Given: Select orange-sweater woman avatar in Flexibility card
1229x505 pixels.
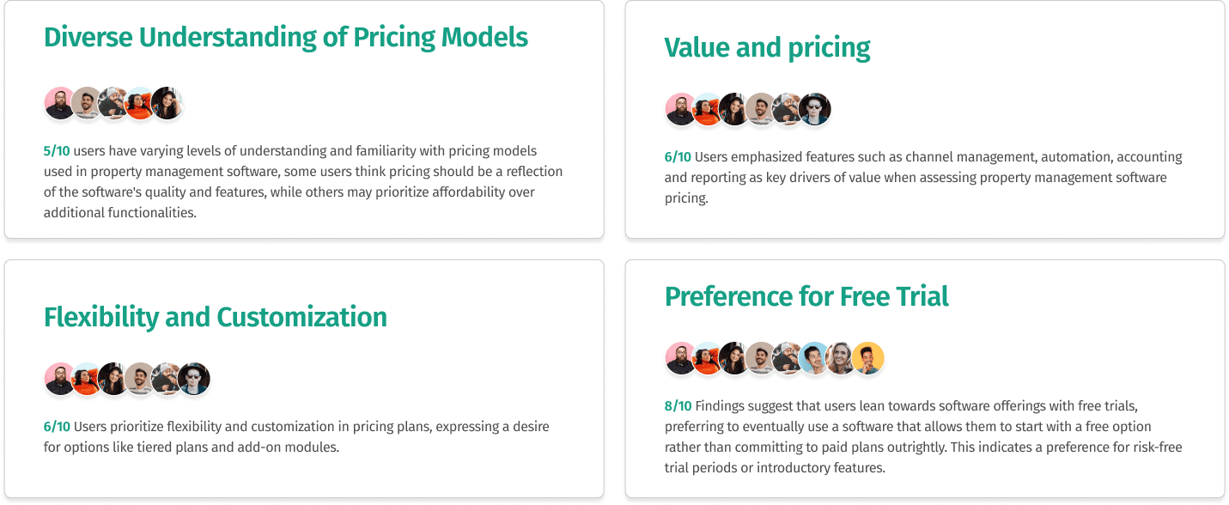Looking at the screenshot, I should (87, 379).
